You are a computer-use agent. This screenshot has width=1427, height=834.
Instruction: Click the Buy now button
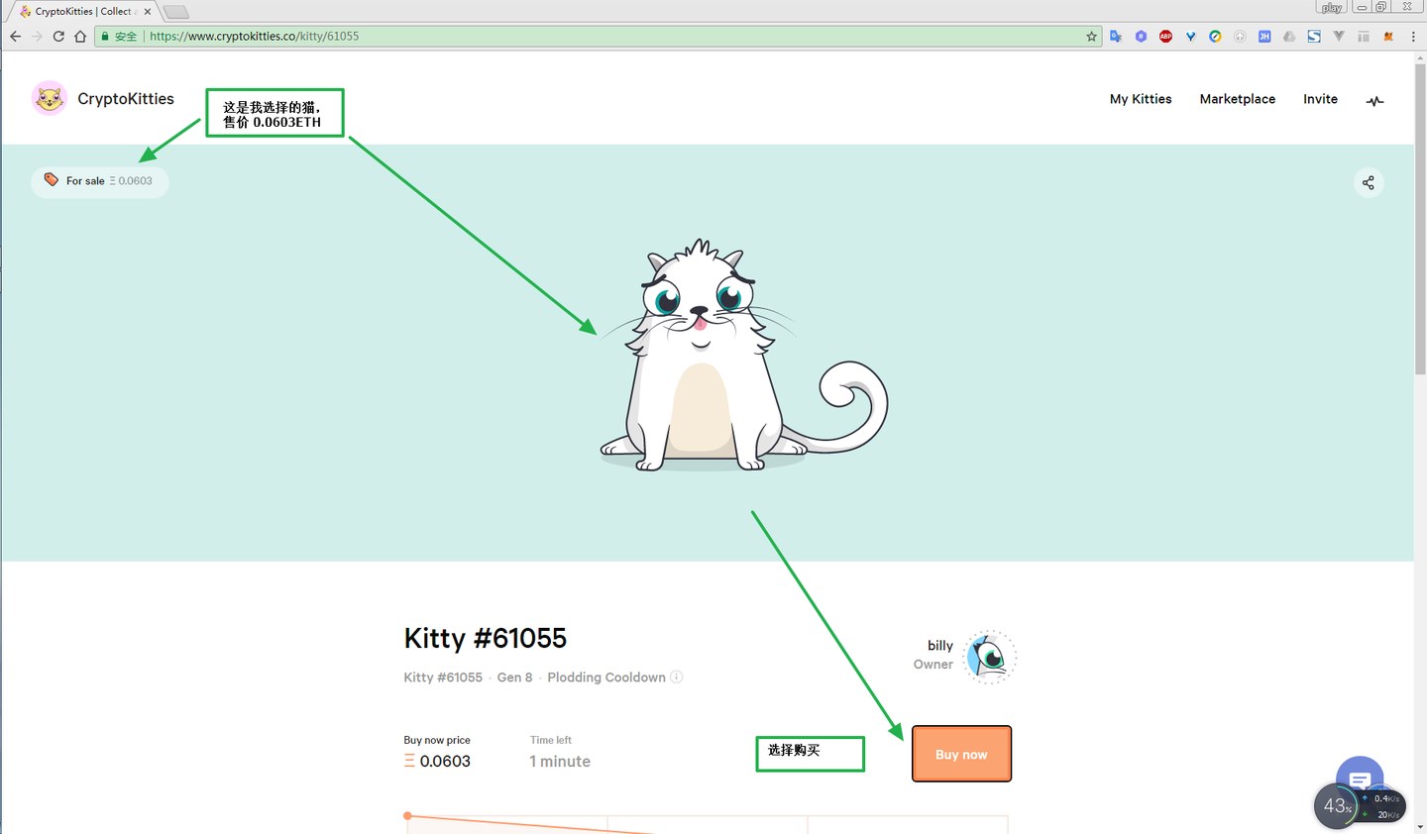click(x=961, y=754)
